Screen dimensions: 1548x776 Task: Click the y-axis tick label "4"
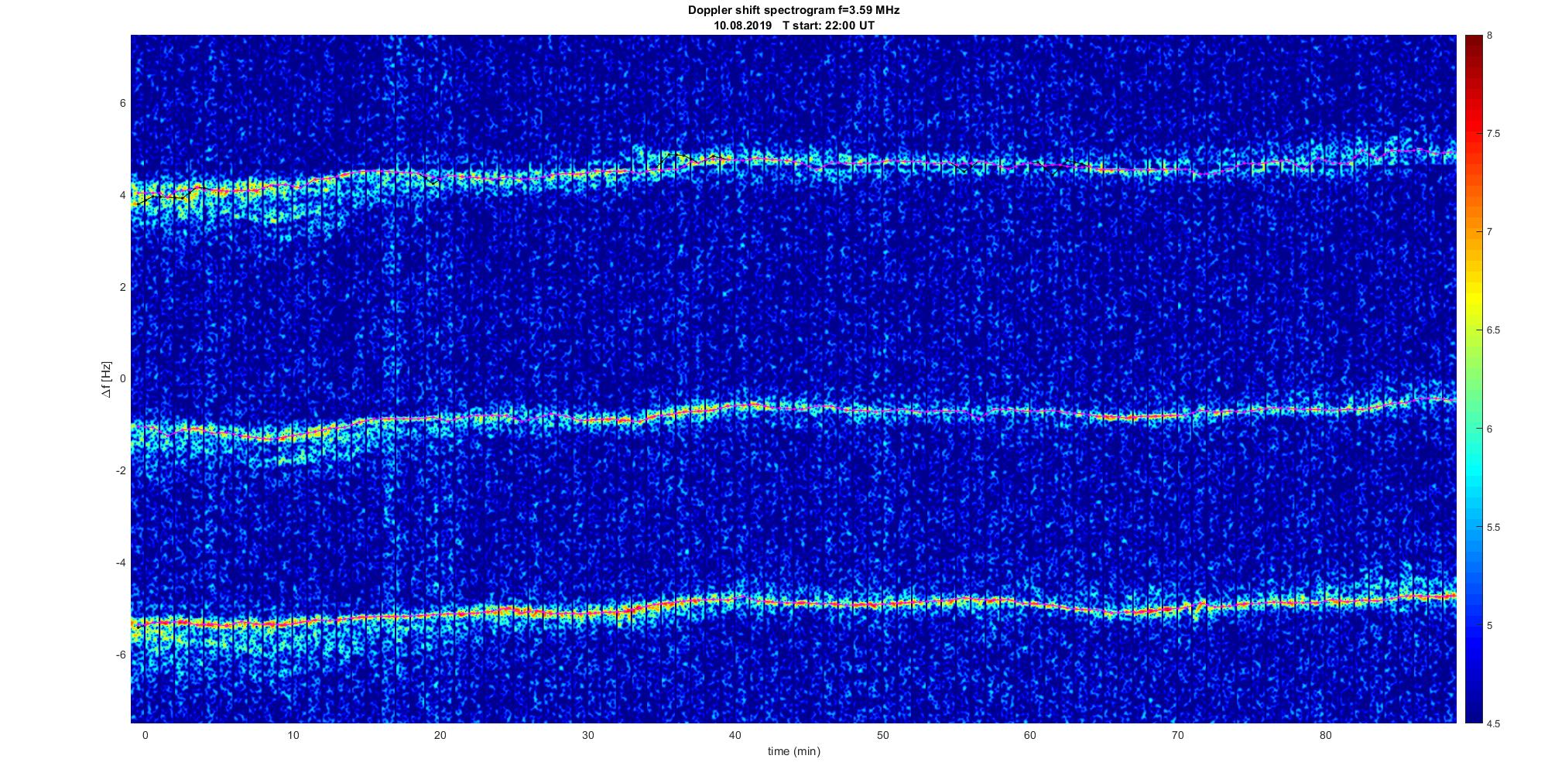122,196
